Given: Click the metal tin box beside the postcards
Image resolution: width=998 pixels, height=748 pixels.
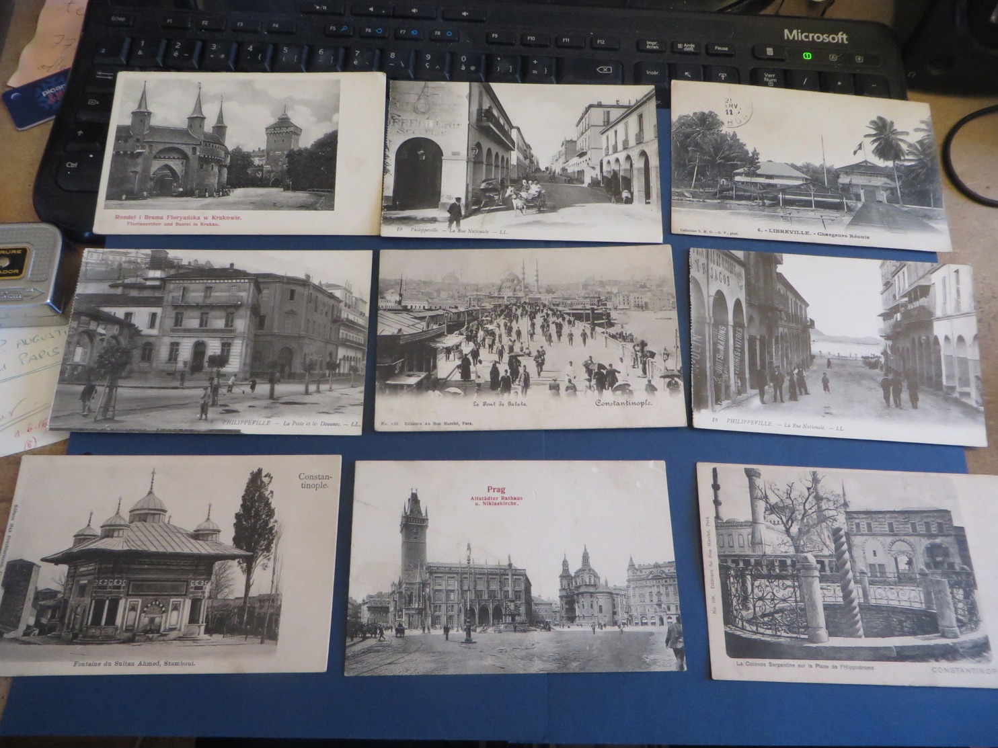Looking at the screenshot, I should click(30, 276).
